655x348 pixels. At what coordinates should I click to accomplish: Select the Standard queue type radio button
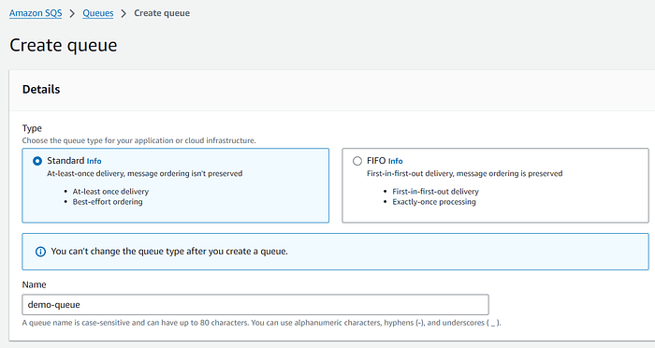point(37,161)
